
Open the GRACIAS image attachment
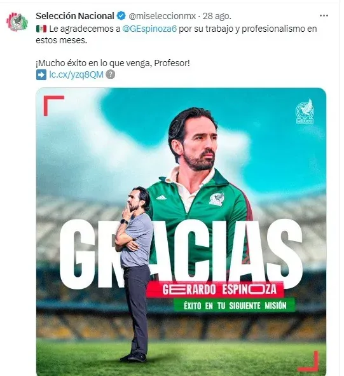coord(181,232)
